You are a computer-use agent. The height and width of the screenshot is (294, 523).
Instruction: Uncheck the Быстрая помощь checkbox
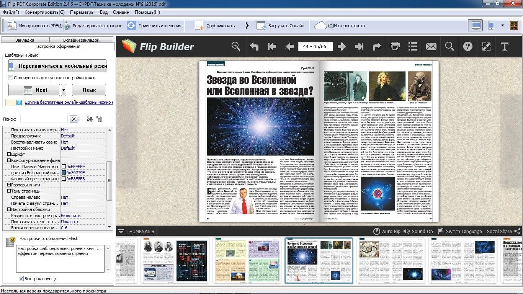coord(21,279)
